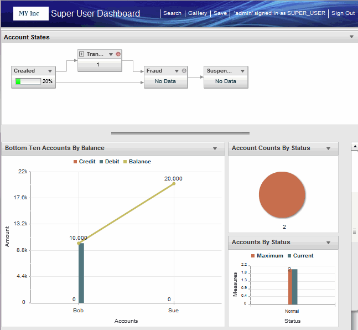Click the gray status icon on Fraud node
The width and height of the screenshot is (358, 330).
184,71
